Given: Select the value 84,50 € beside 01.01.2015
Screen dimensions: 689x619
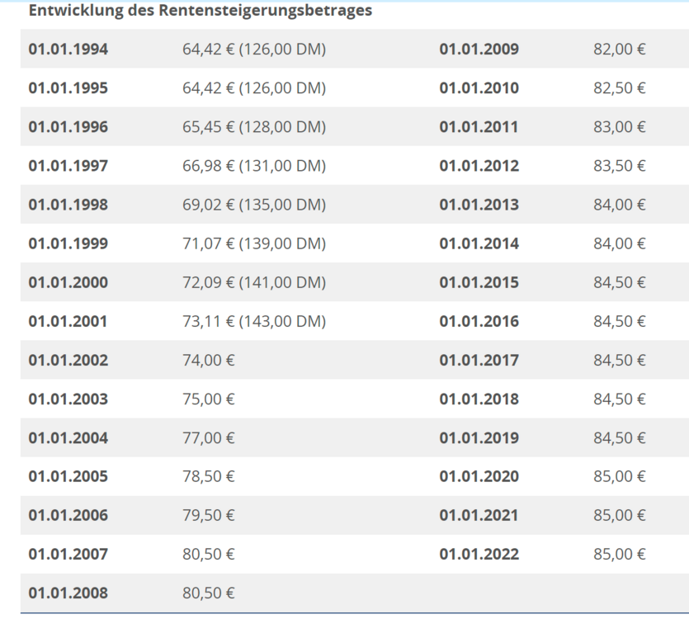Looking at the screenshot, I should click(620, 282).
